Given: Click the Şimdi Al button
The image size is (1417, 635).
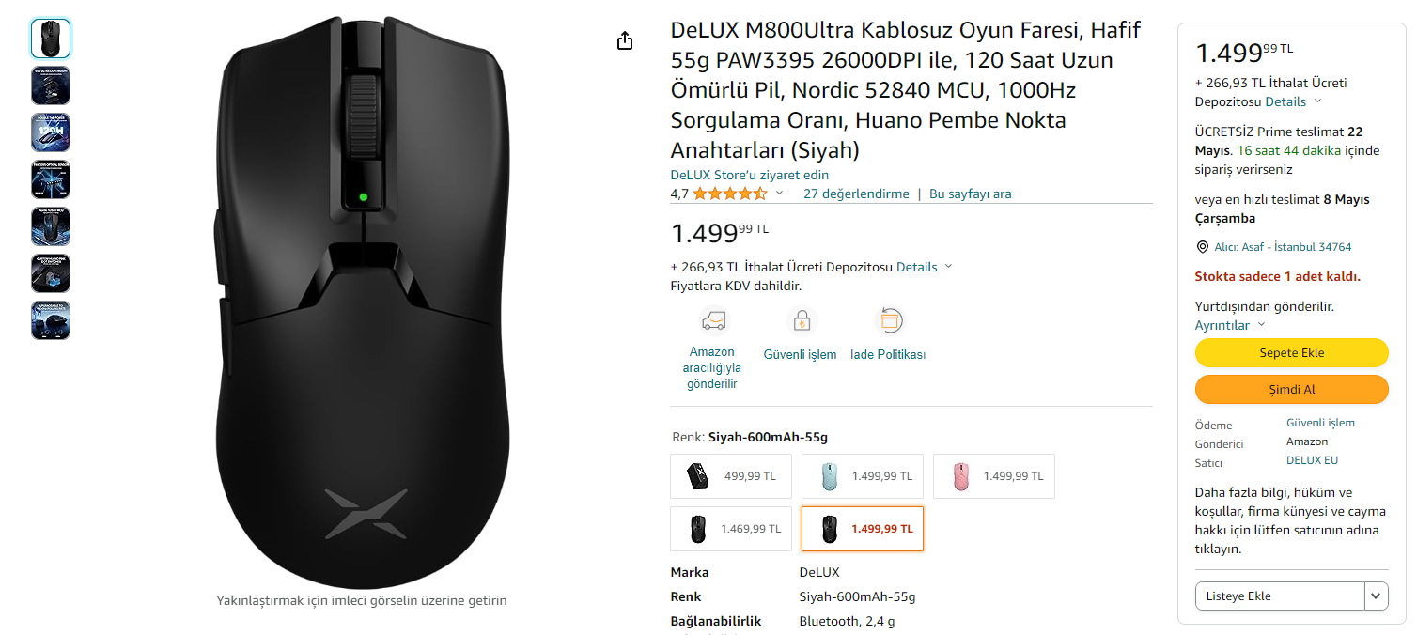Looking at the screenshot, I should (x=1291, y=390).
